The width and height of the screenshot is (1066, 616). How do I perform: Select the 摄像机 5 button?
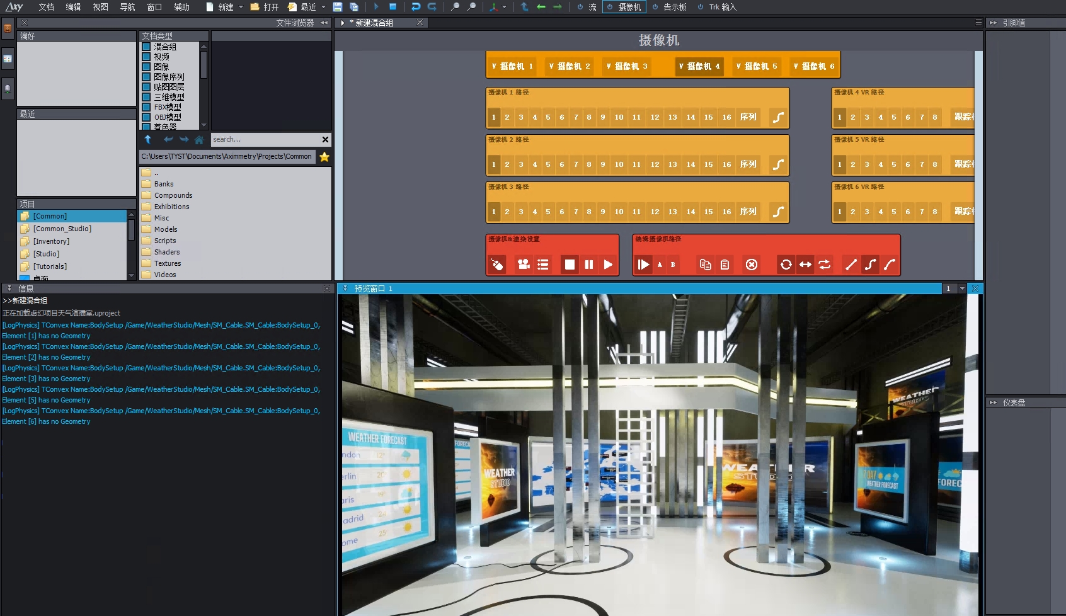click(x=757, y=66)
